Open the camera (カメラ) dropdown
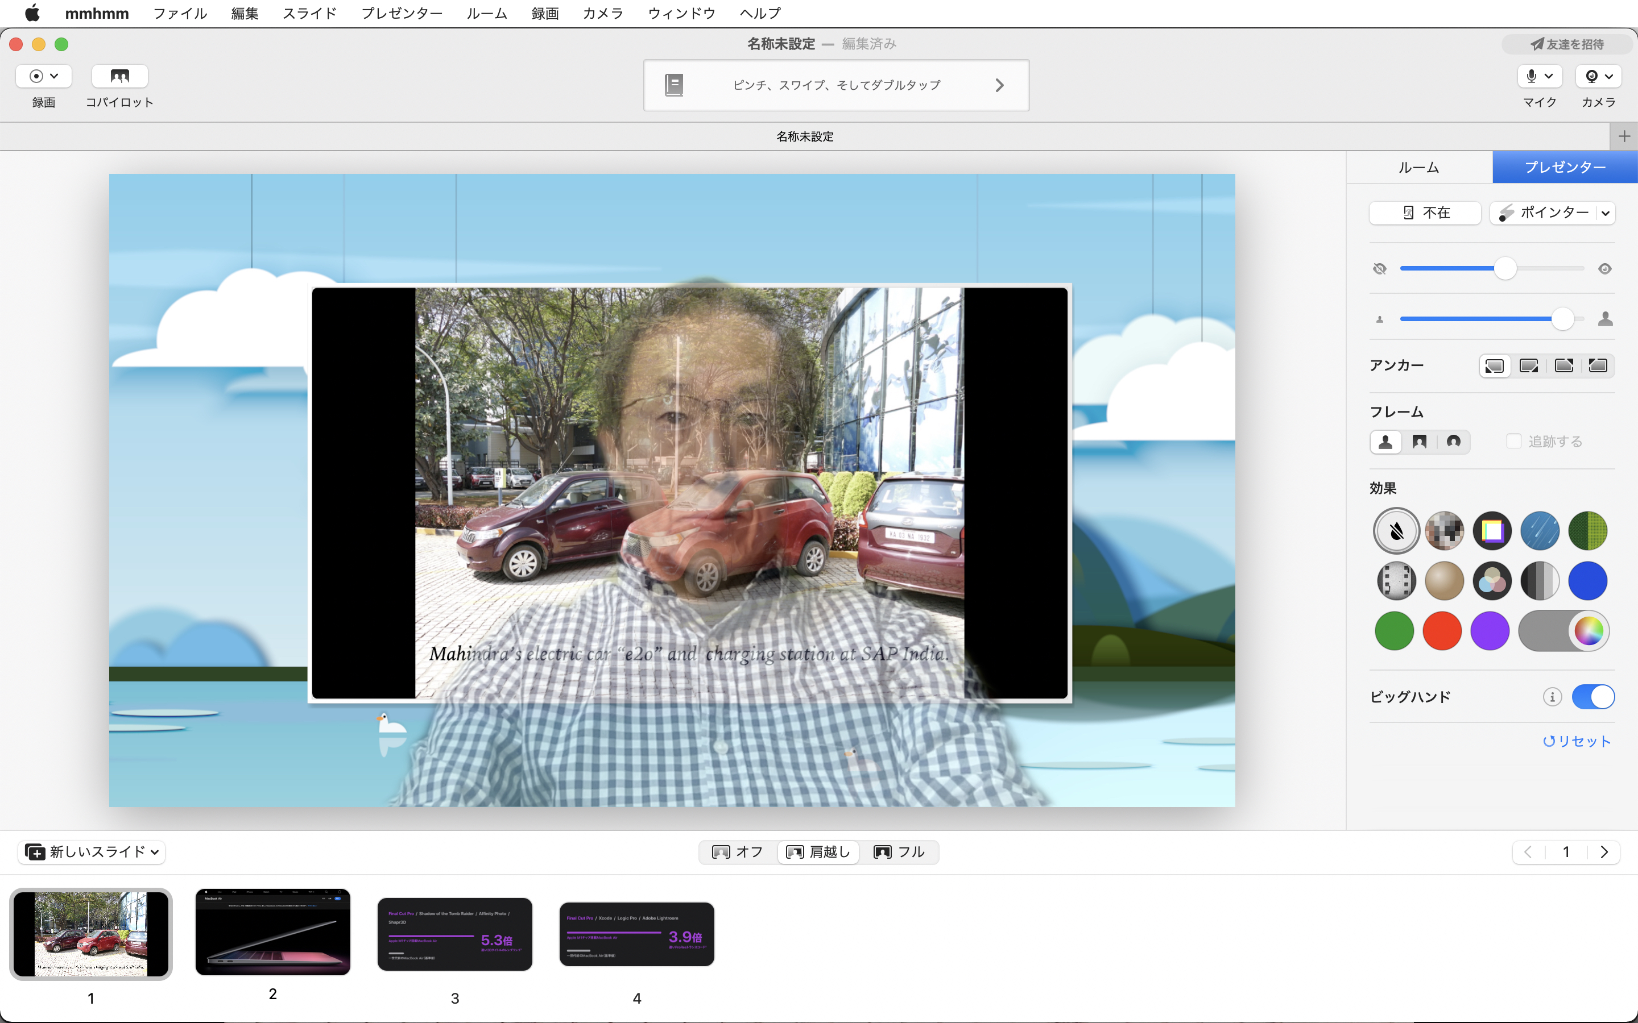The image size is (1638, 1023). pyautogui.click(x=1598, y=77)
